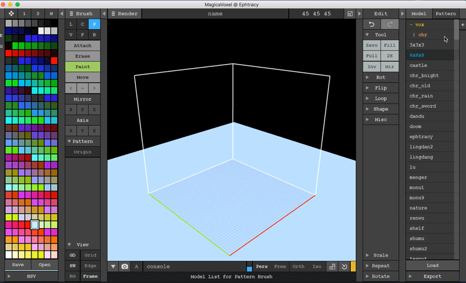Add a new pattern with the plus icon
This screenshot has width=466, height=283.
(463, 25)
